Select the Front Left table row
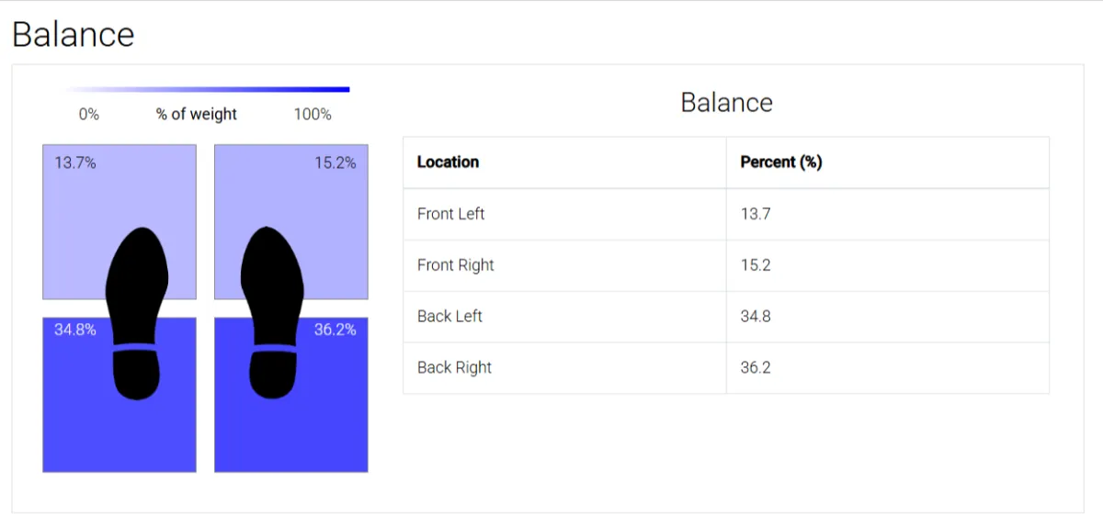Viewport: 1103px width, 526px height. click(726, 214)
